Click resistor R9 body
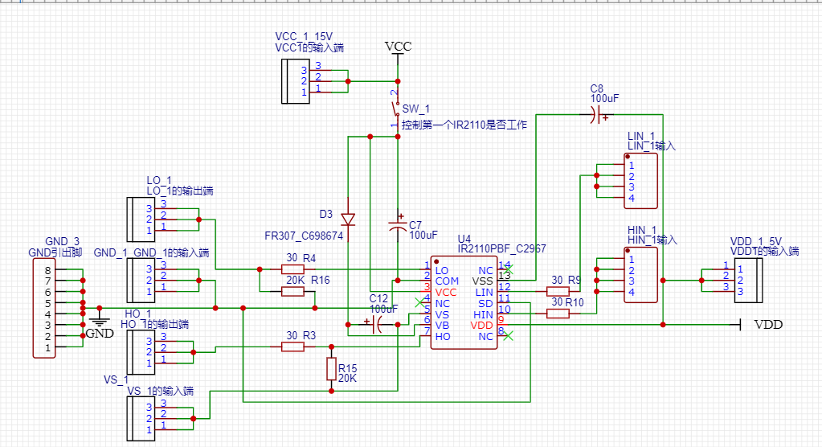This screenshot has width=822, height=447. coord(558,291)
